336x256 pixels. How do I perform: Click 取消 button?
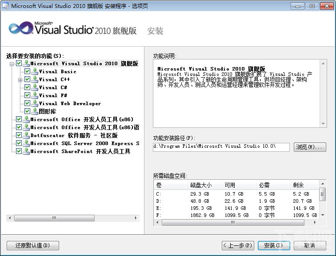310,245
